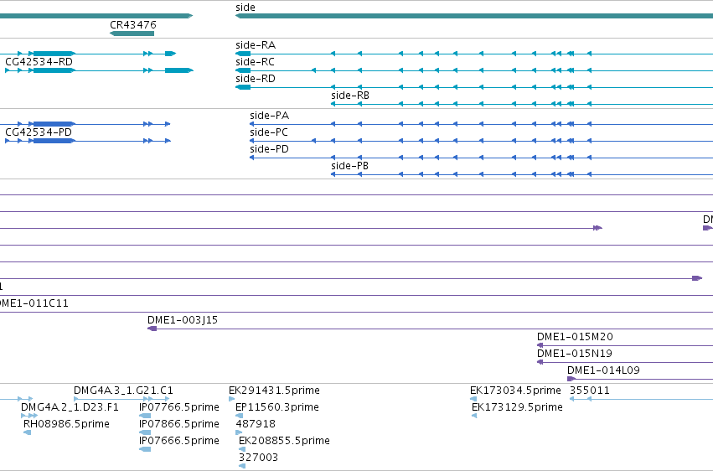Screen dimensions: 713x471
Task: Click the arrowhead ending the DME1-003J15 line
Action: point(152,329)
